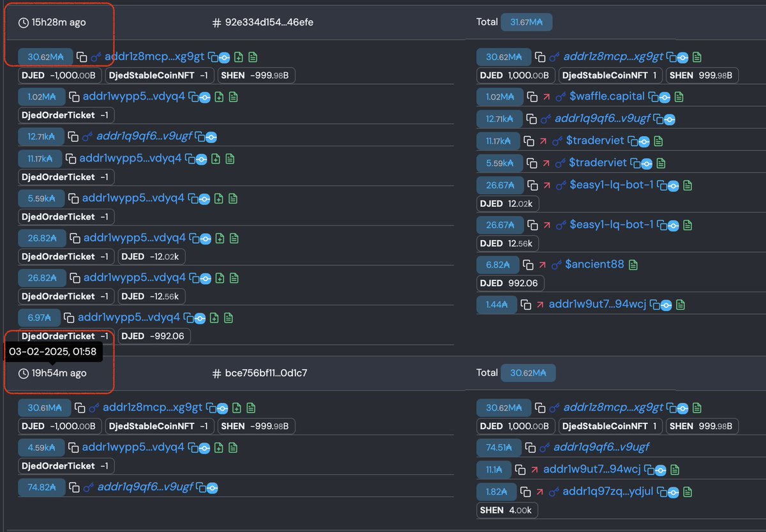
Task: Click green file-plus icon in 30.61M₳ row
Action: (x=237, y=407)
